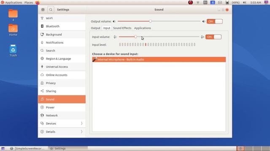Image resolution: width=270 pixels, height=151 pixels.
Task: Click the Power icon in sidebar
Action: coord(42,107)
